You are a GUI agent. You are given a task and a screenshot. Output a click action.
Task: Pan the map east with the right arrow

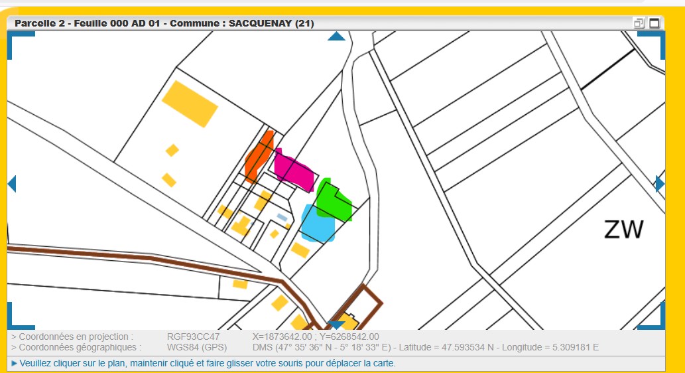(660, 184)
